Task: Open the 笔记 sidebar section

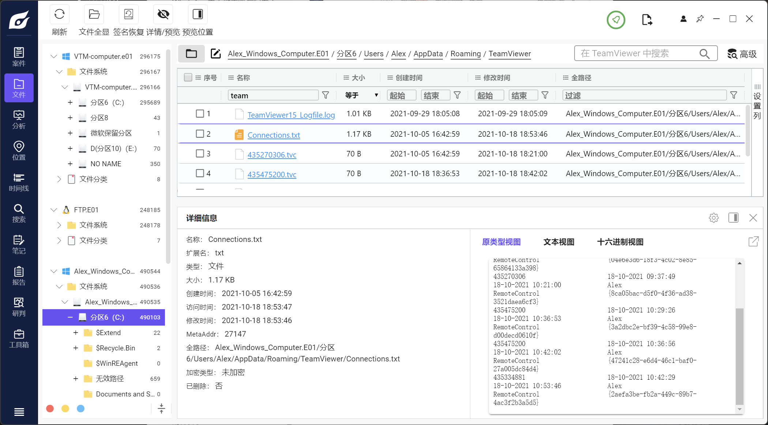Action: point(19,244)
